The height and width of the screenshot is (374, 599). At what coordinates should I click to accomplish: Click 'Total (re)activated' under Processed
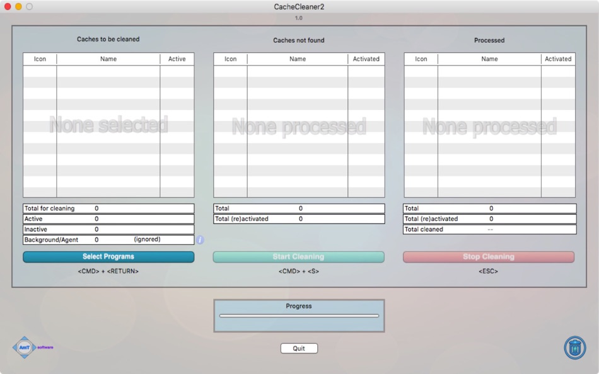click(x=490, y=218)
